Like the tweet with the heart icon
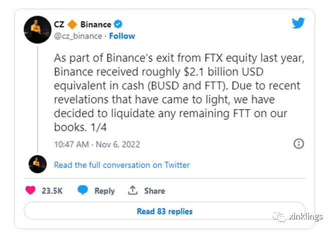 tap(31, 190)
